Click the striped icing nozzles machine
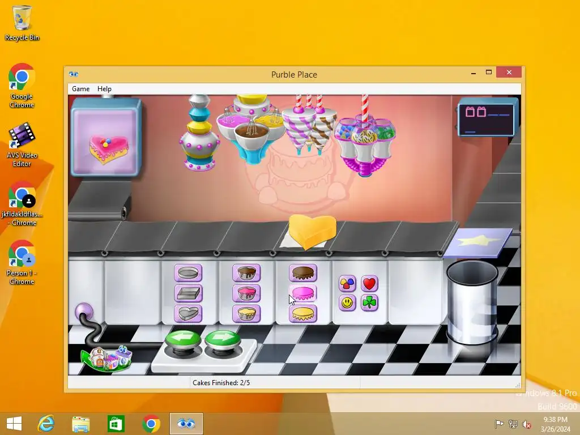Image resolution: width=580 pixels, height=435 pixels. (x=310, y=126)
